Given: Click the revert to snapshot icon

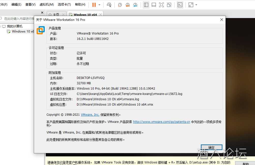Looking at the screenshot, I should pos(128,5).
